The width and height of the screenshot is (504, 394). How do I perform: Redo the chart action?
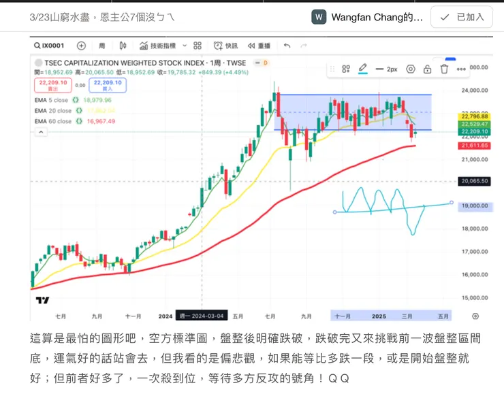(304, 46)
